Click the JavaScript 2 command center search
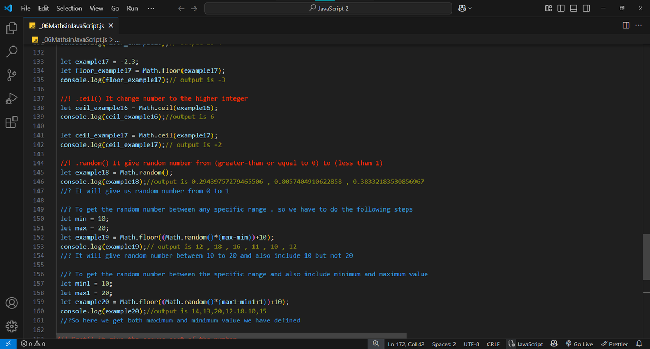The height and width of the screenshot is (349, 650). [328, 8]
